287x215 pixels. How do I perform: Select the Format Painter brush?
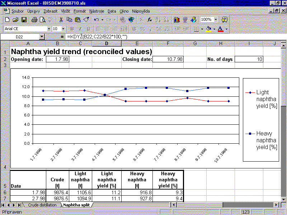tap(86, 20)
